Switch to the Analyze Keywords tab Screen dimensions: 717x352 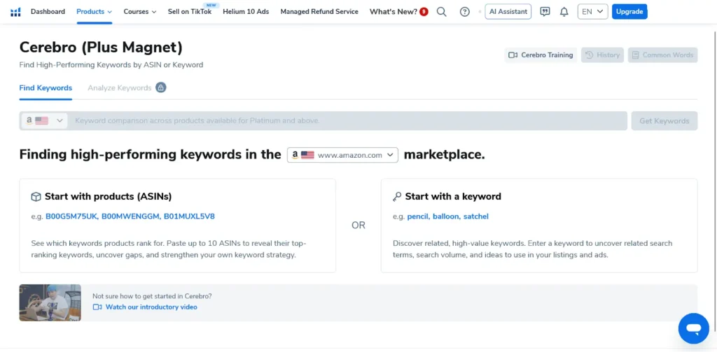(119, 88)
